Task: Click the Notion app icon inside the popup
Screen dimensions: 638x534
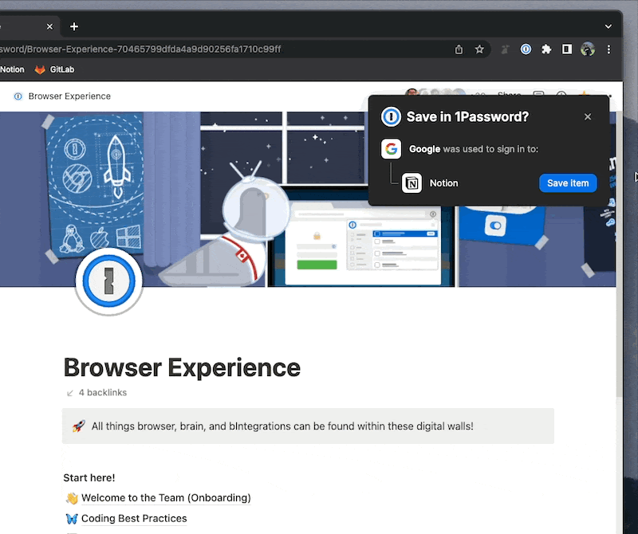Action: pyautogui.click(x=412, y=183)
